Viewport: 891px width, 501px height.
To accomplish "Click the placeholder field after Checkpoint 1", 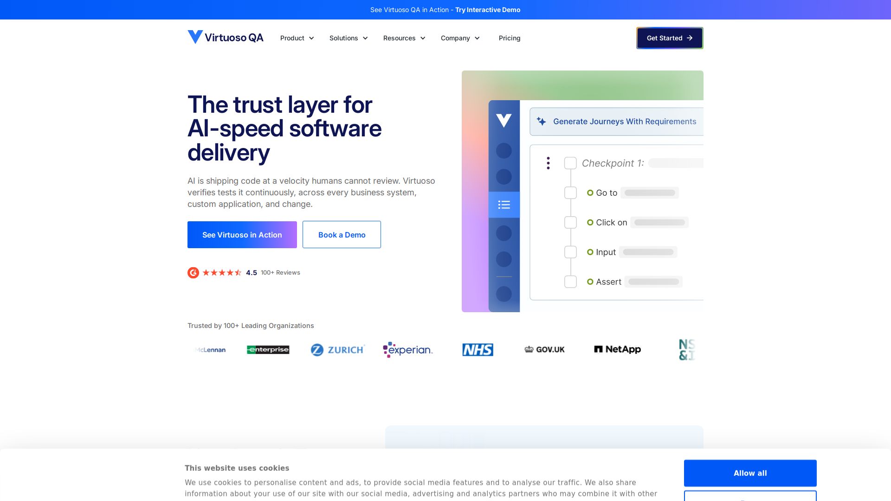I will [x=676, y=163].
